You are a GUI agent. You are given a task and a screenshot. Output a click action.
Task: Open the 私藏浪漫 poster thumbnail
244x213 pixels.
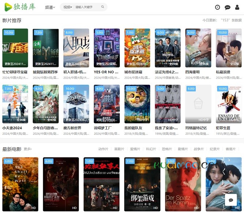pyautogui.click(x=229, y=48)
